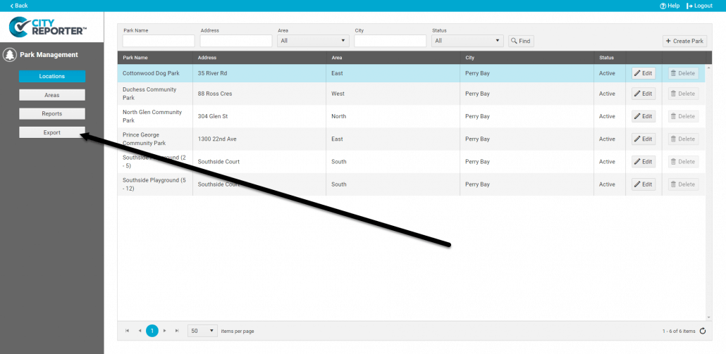Click the CityReporter logo
Screen dimensions: 726x354
point(47,27)
